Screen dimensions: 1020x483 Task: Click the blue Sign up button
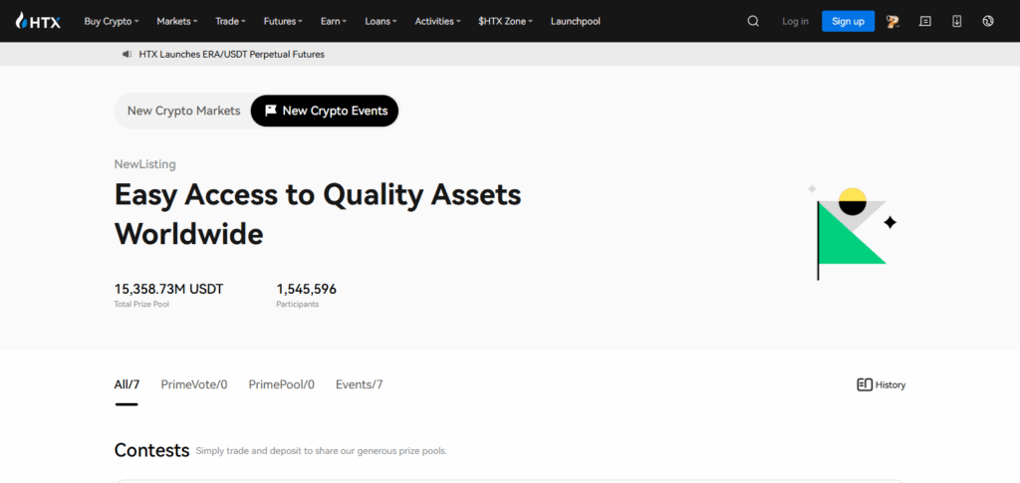pos(849,22)
